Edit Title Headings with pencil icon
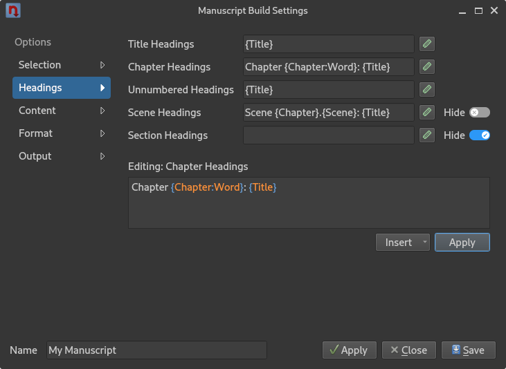 pyautogui.click(x=427, y=44)
